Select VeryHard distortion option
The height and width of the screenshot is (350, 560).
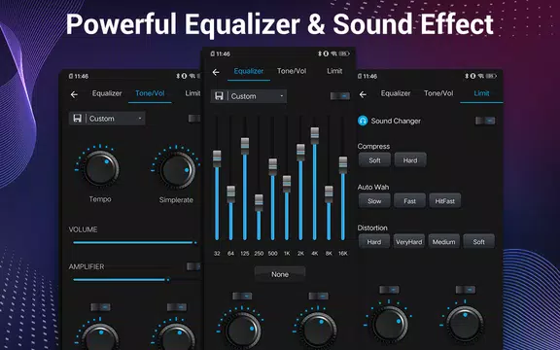click(x=409, y=242)
